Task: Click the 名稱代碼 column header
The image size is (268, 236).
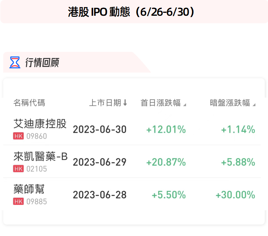Action: (29, 103)
